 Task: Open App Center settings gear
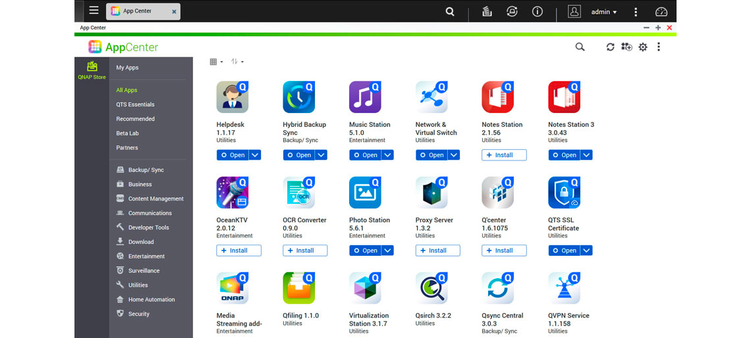[643, 47]
